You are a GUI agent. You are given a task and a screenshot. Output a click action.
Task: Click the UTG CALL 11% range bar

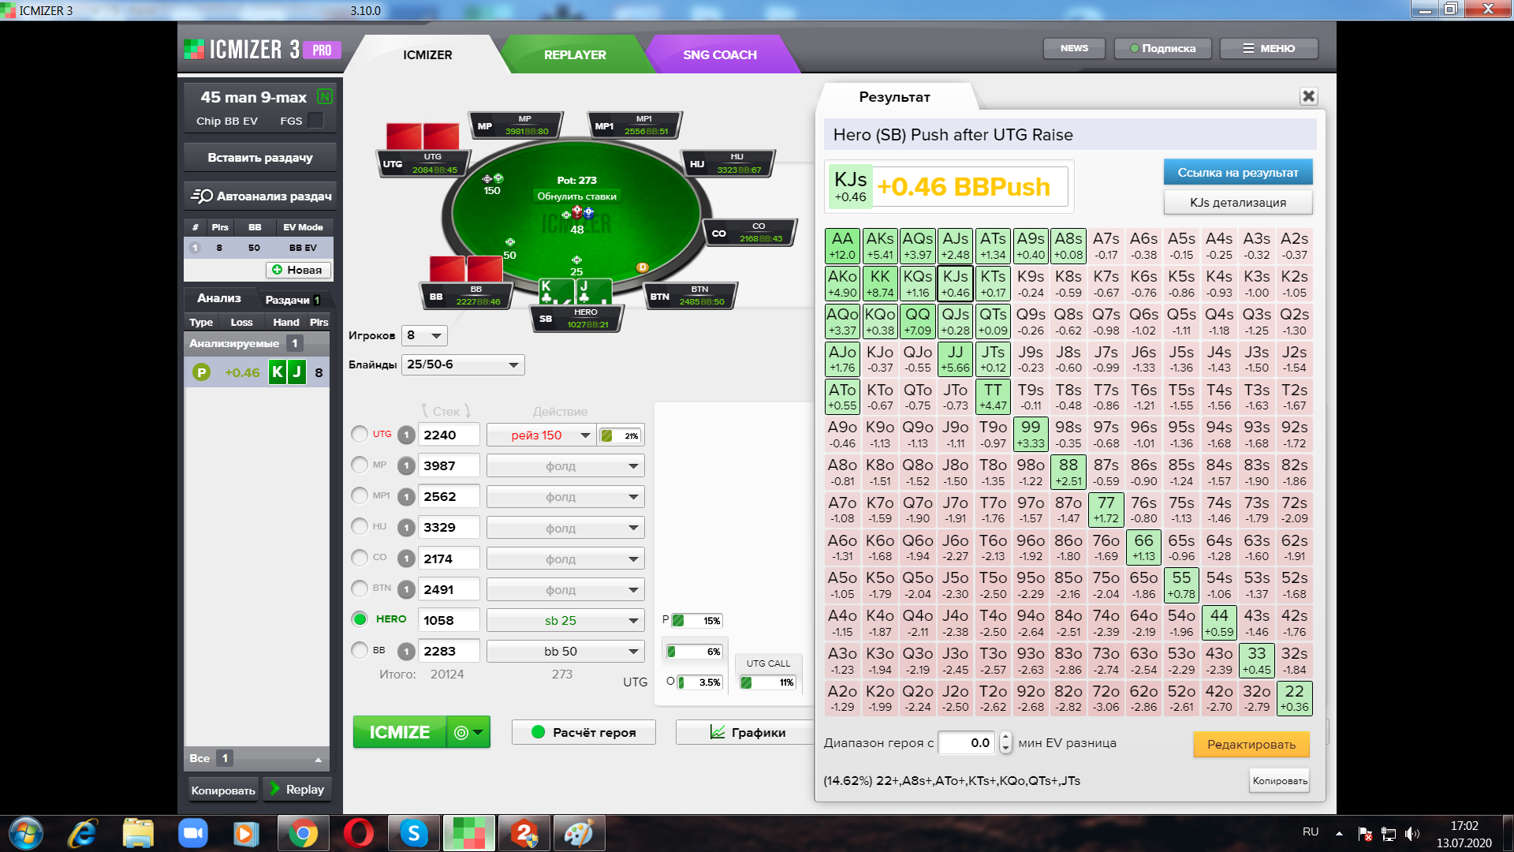click(x=769, y=682)
